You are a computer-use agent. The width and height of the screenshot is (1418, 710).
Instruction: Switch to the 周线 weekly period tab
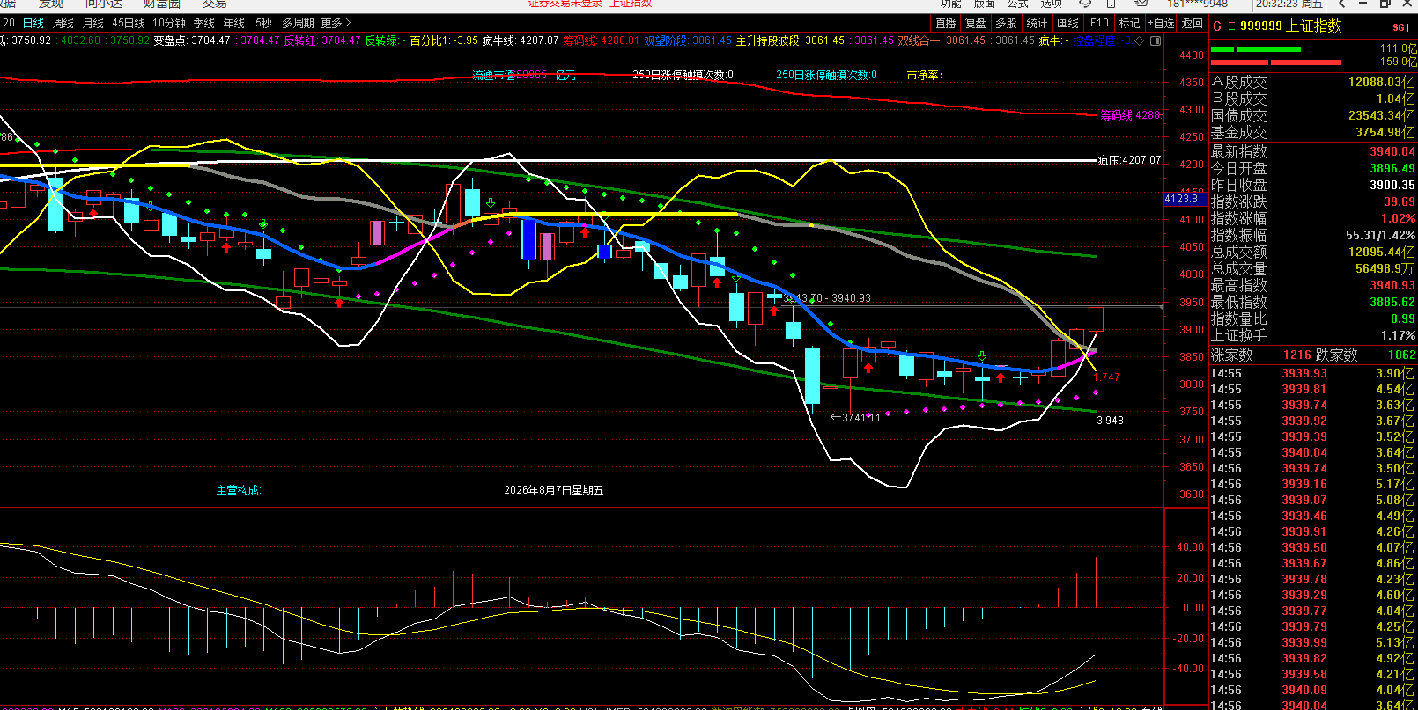(63, 23)
